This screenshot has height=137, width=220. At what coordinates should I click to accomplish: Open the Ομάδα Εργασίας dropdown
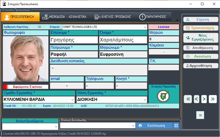(72, 100)
